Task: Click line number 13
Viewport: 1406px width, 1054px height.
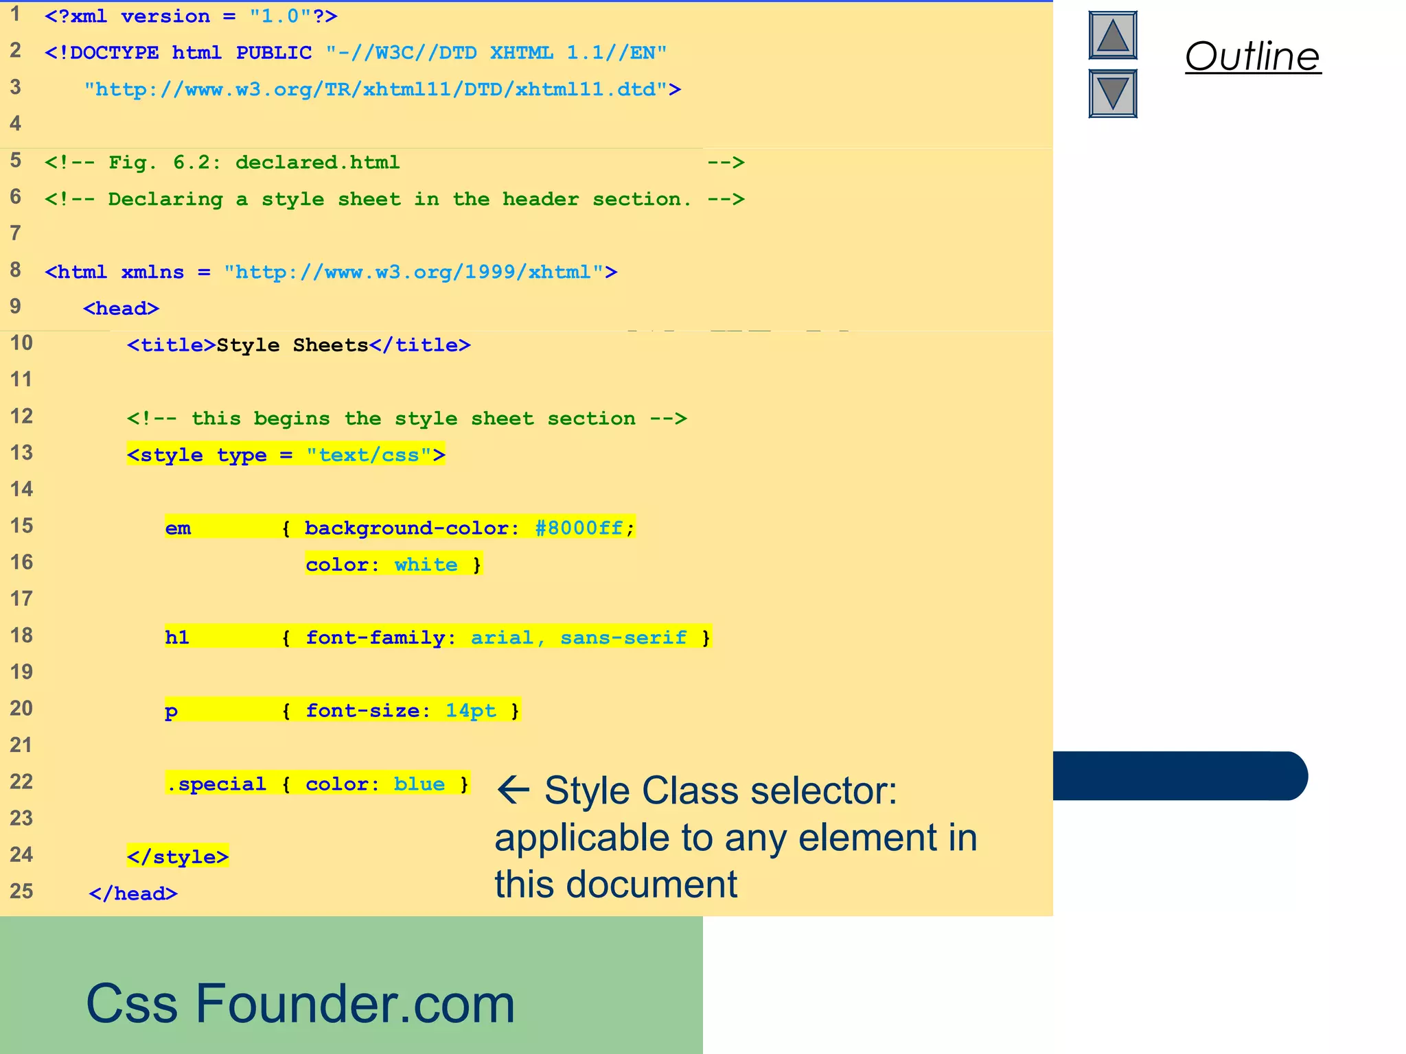Action: click(x=21, y=453)
